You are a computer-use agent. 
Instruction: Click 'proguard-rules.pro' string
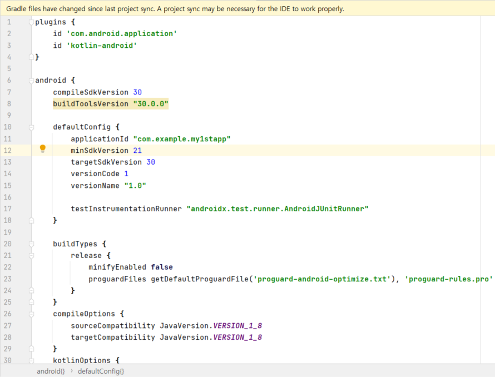tap(449, 279)
